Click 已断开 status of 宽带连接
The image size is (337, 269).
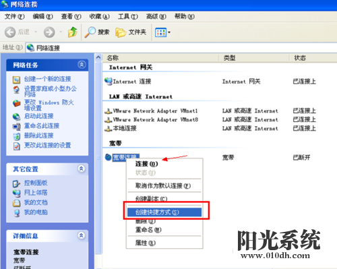click(301, 158)
